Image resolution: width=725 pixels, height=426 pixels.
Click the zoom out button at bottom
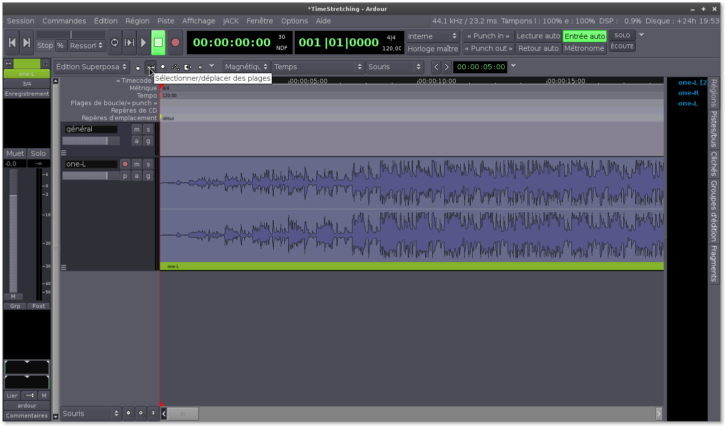point(129,414)
